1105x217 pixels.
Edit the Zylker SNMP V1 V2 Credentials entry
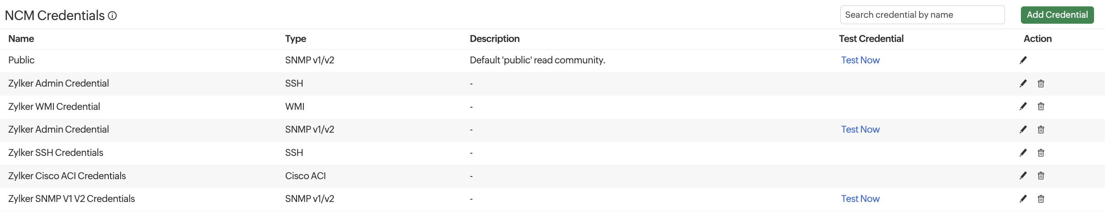coord(1023,199)
